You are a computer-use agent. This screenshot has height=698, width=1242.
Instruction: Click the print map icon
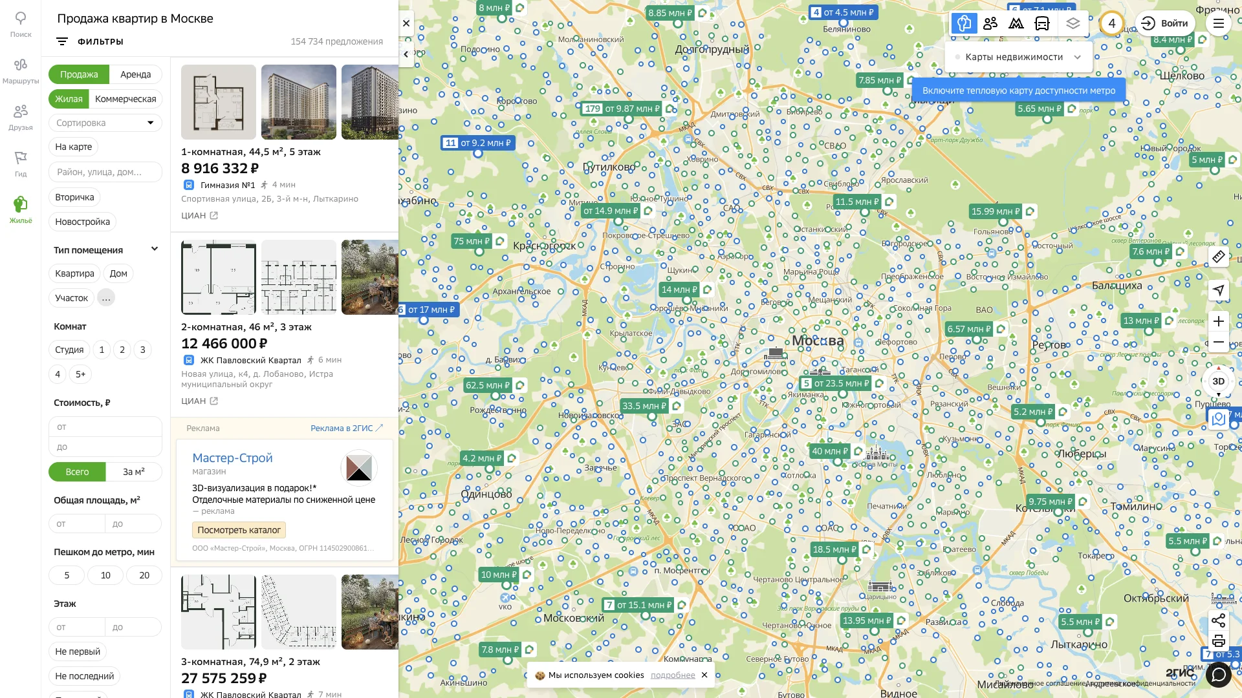1218,641
